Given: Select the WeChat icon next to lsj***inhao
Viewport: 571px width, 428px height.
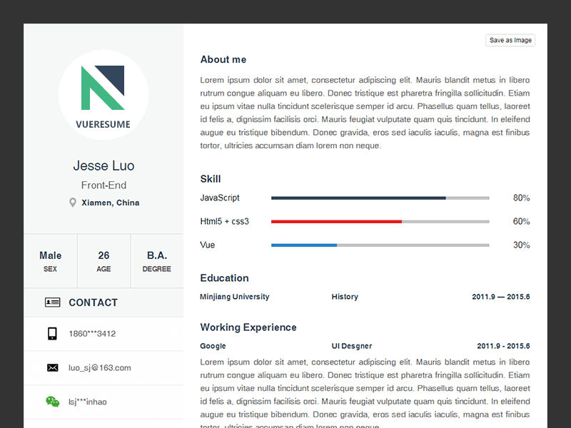Looking at the screenshot, I should [52, 402].
